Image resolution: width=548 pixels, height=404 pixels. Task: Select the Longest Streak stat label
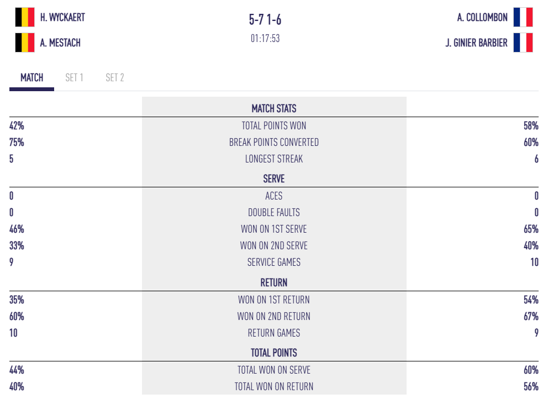tap(274, 159)
